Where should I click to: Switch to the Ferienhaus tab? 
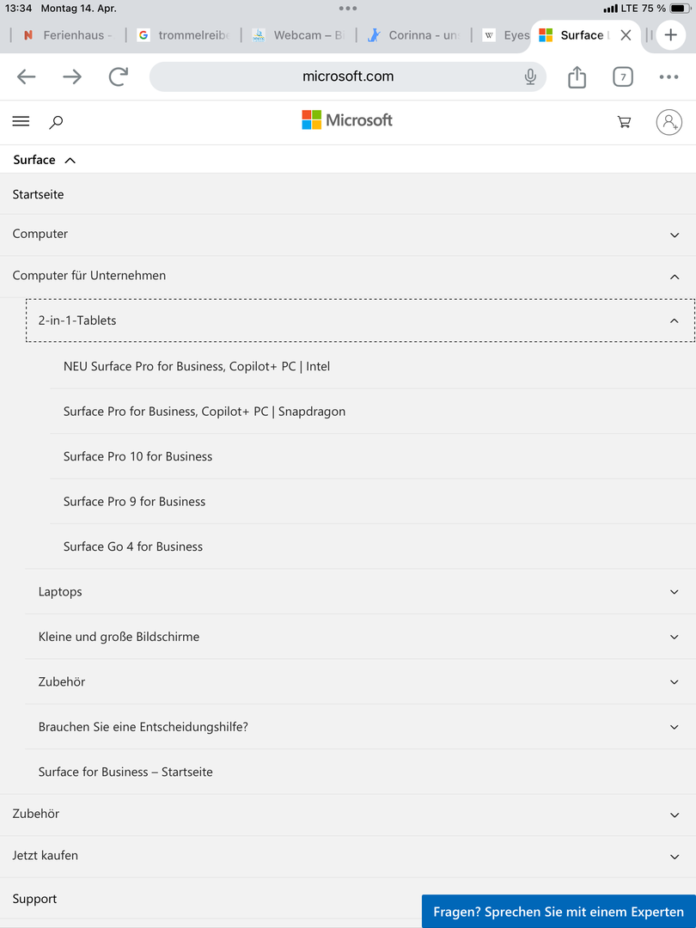[x=69, y=35]
